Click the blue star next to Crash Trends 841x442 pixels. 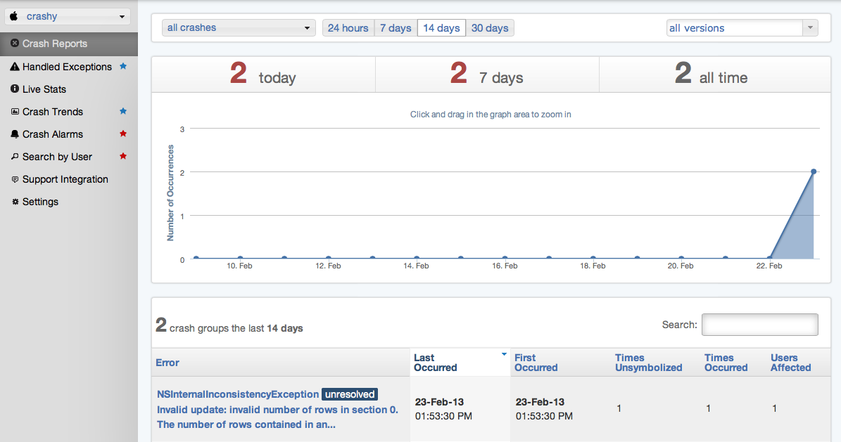[123, 112]
